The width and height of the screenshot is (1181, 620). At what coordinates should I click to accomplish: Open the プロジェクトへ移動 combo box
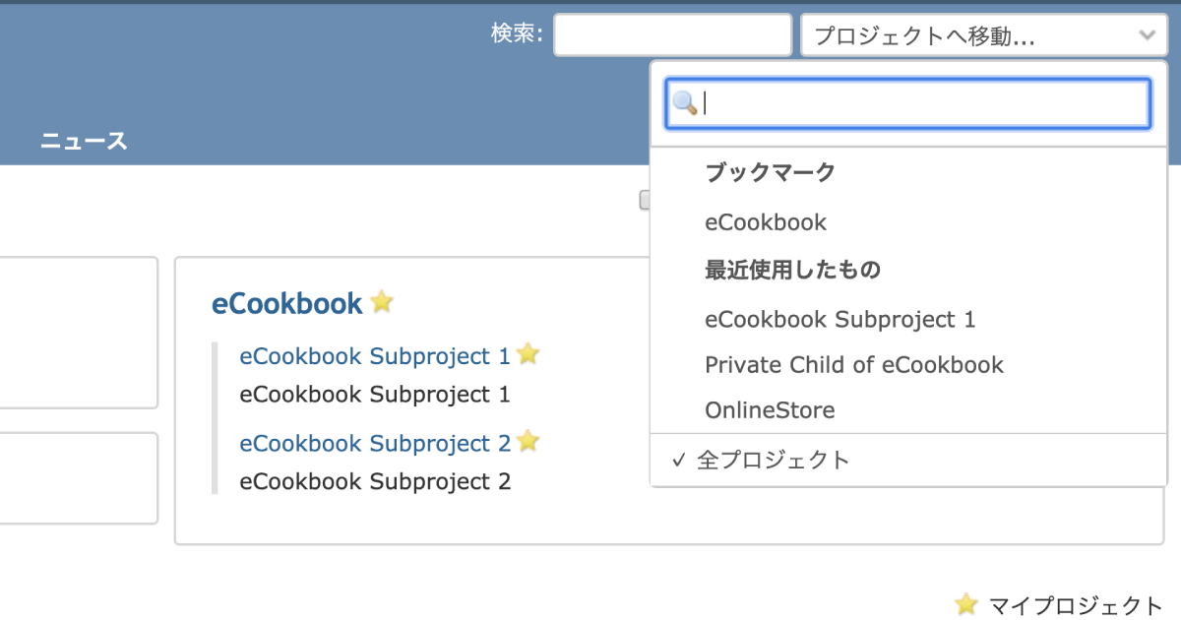984,35
